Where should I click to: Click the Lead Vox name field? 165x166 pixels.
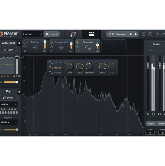coord(32,34)
